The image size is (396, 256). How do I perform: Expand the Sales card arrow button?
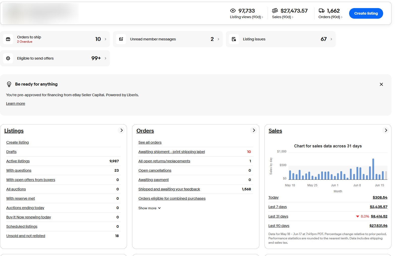pos(386,130)
